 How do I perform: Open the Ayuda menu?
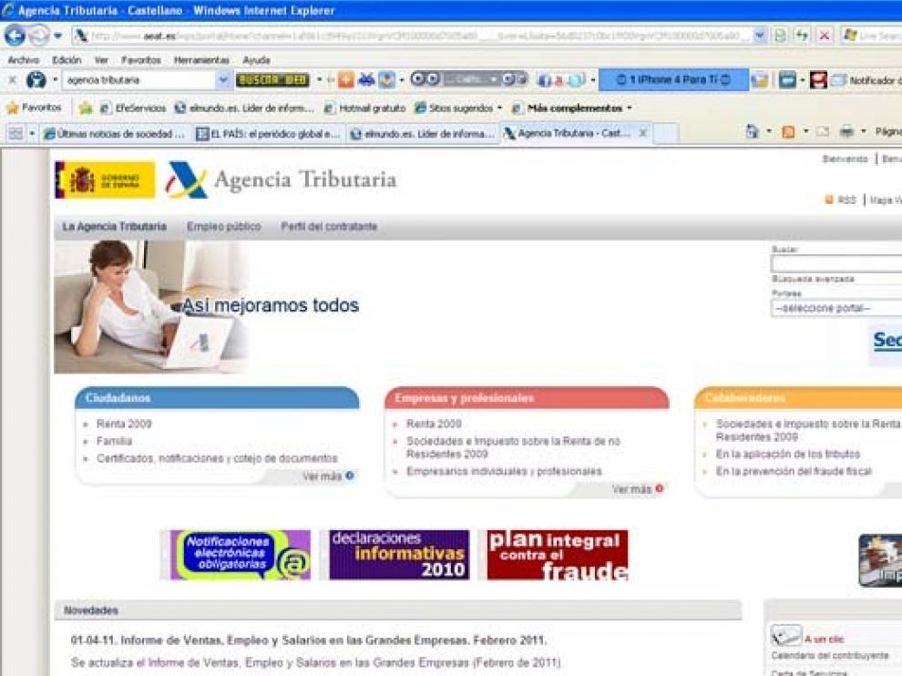pos(256,60)
